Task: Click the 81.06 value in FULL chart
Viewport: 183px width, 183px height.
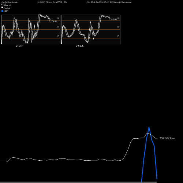Action: pos(114,19)
